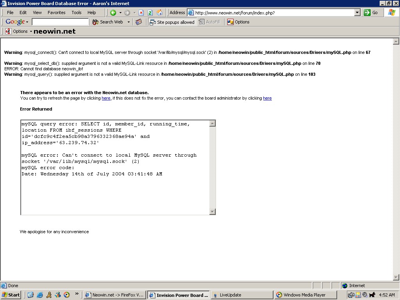Click the Windows flag throbber logo

tap(392, 12)
